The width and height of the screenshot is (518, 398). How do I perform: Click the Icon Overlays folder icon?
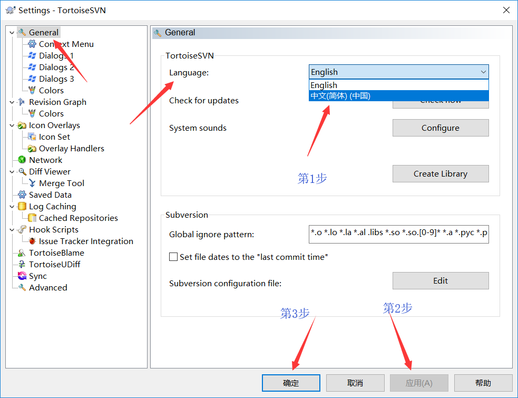point(22,125)
